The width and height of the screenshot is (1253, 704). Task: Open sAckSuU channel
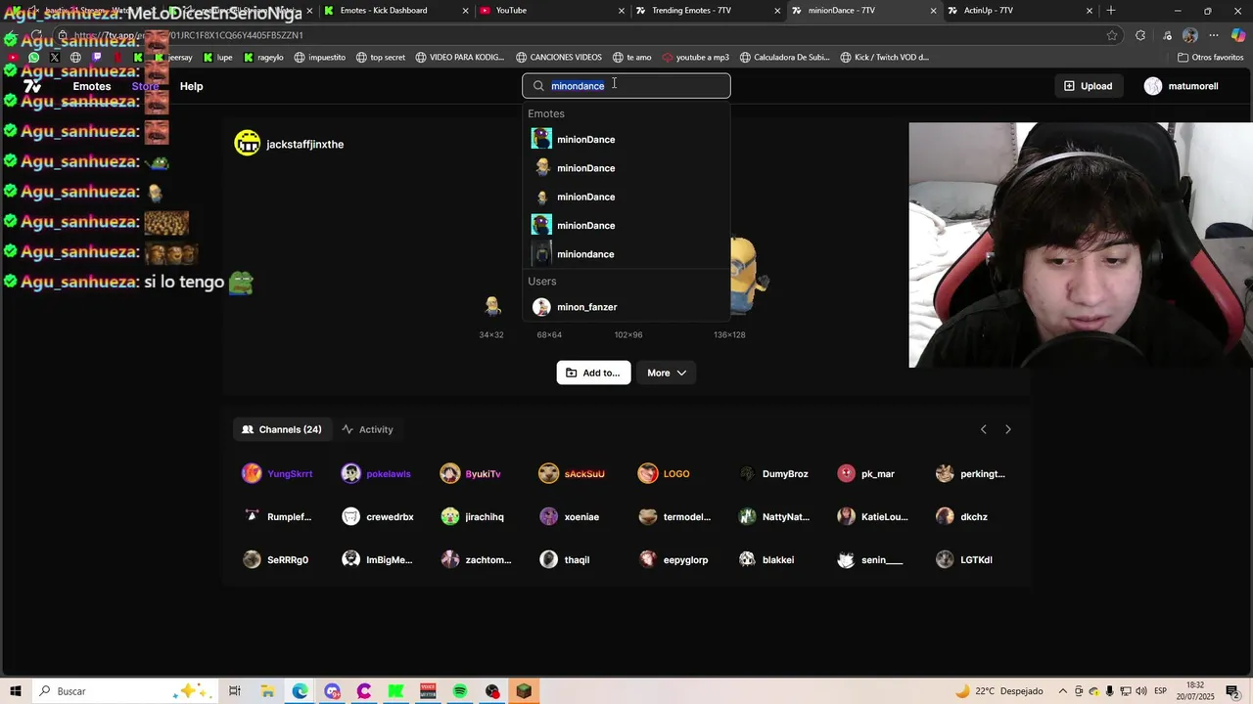(x=572, y=474)
